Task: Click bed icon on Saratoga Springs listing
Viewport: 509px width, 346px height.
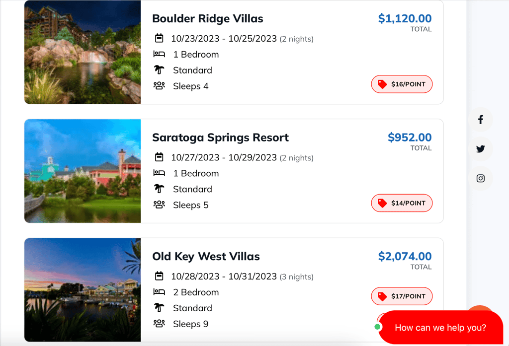Action: tap(159, 173)
